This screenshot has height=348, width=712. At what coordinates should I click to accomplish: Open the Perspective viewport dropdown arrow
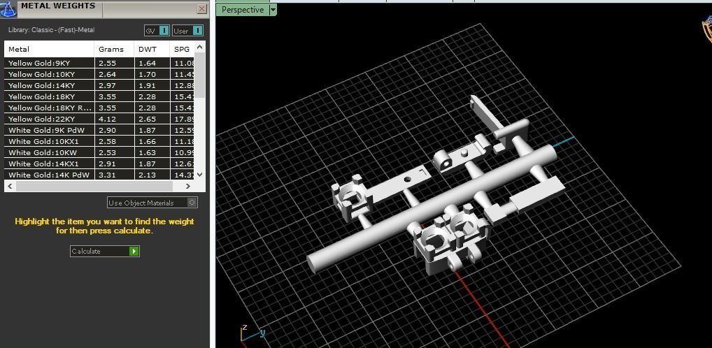[273, 10]
